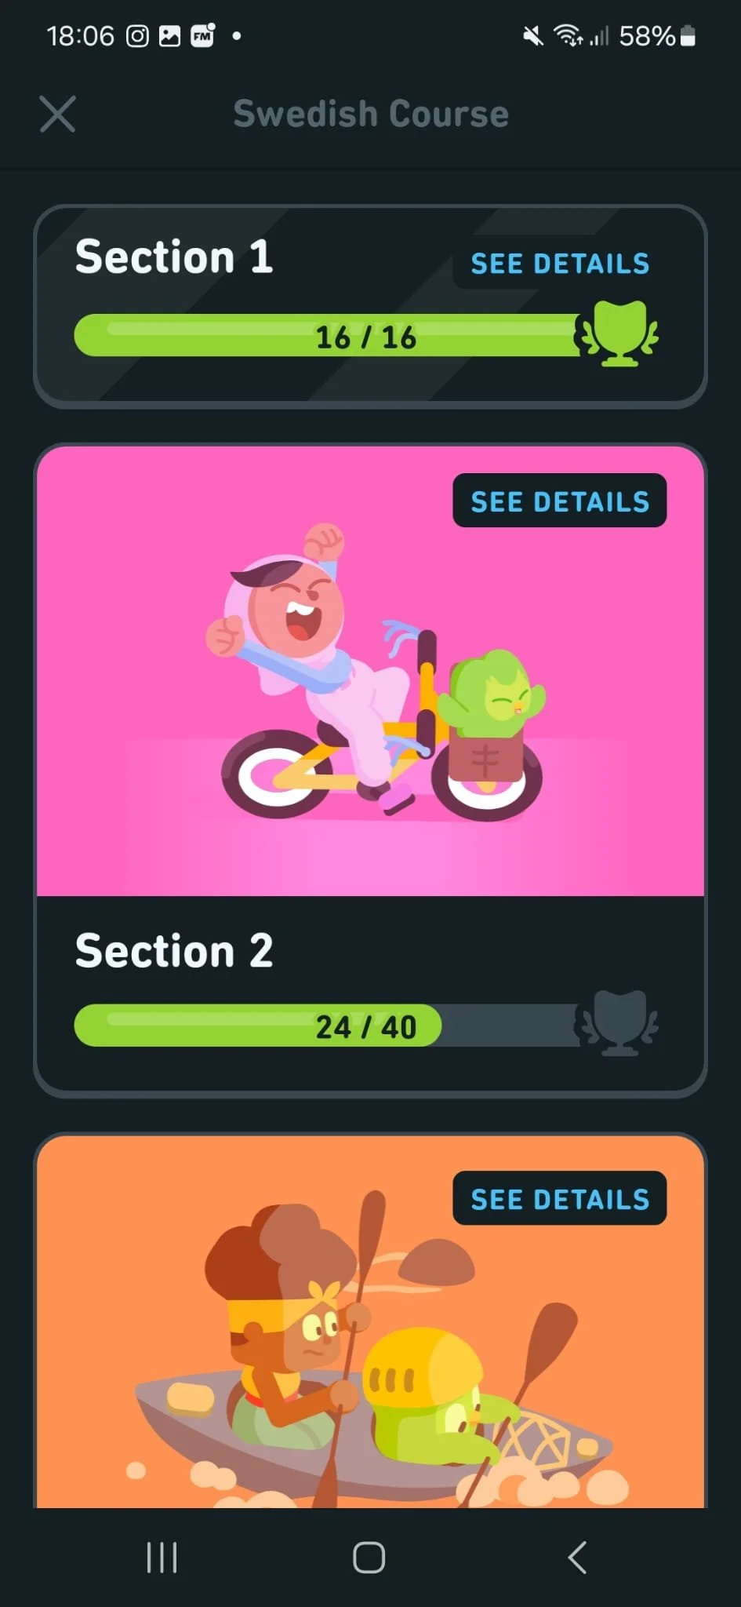Tap the green Section 1 trophy icon
This screenshot has width=741, height=1607.
(618, 335)
